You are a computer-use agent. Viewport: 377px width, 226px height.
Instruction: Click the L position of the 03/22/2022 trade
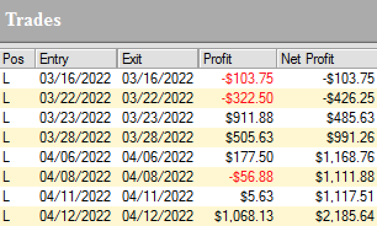pyautogui.click(x=6, y=98)
